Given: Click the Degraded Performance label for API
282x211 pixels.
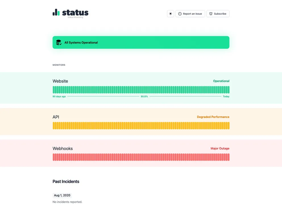Looking at the screenshot, I should [213, 117].
